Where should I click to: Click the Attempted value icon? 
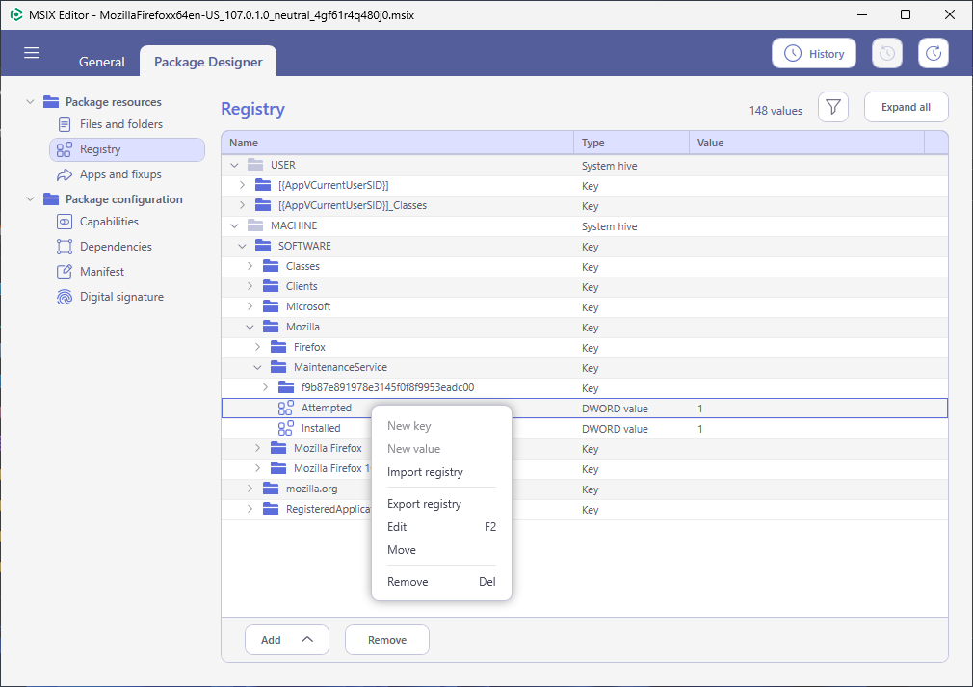click(x=285, y=408)
